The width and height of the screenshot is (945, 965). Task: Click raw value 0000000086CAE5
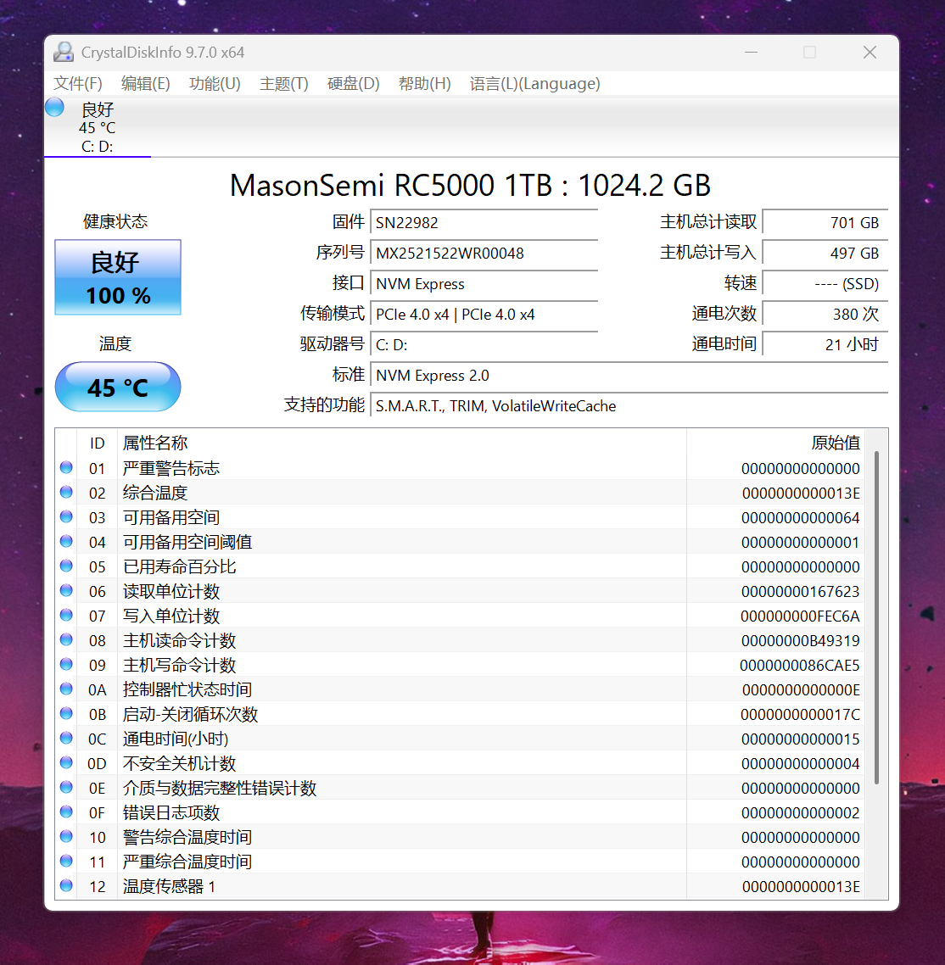pyautogui.click(x=799, y=666)
